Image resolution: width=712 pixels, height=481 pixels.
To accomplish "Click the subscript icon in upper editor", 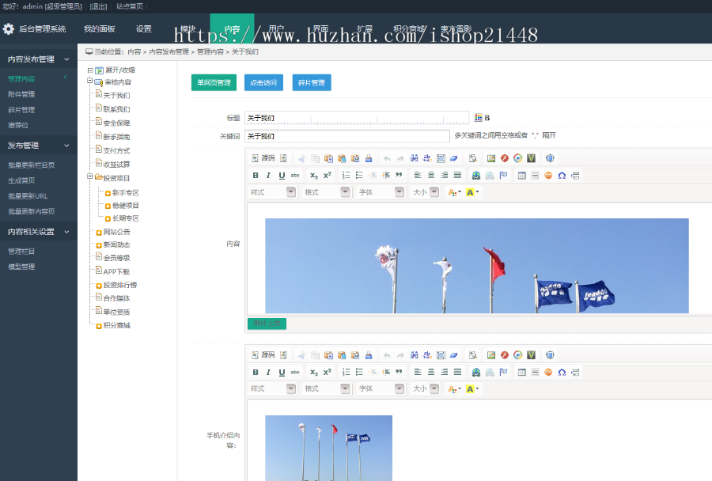I will tap(314, 175).
